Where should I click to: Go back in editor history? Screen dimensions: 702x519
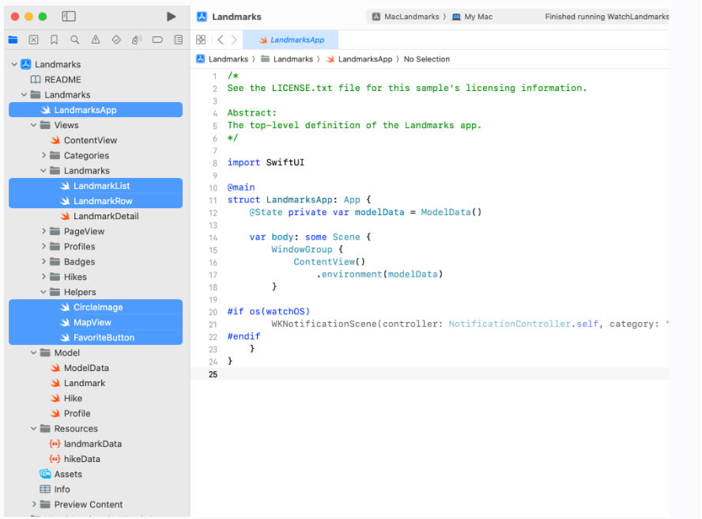point(221,40)
